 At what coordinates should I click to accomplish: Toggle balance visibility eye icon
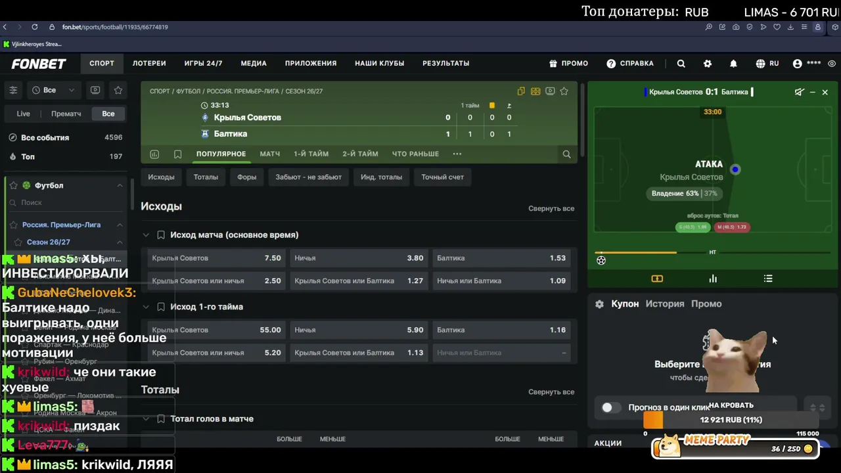pyautogui.click(x=832, y=64)
